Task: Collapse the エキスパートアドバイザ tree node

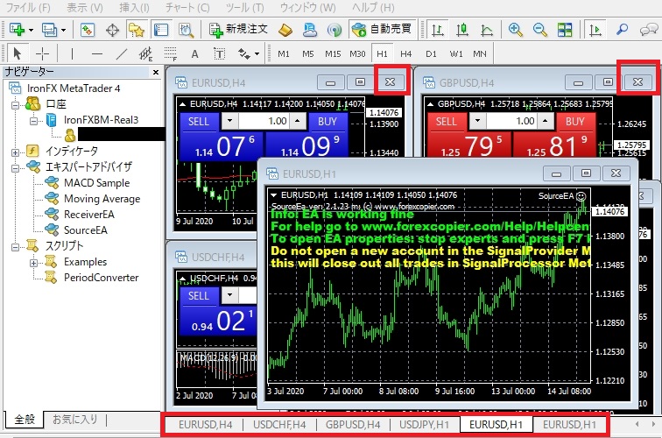Action: point(15,168)
